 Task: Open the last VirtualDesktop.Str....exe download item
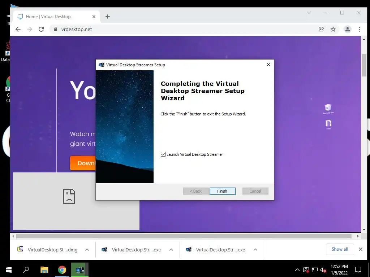click(x=216, y=250)
